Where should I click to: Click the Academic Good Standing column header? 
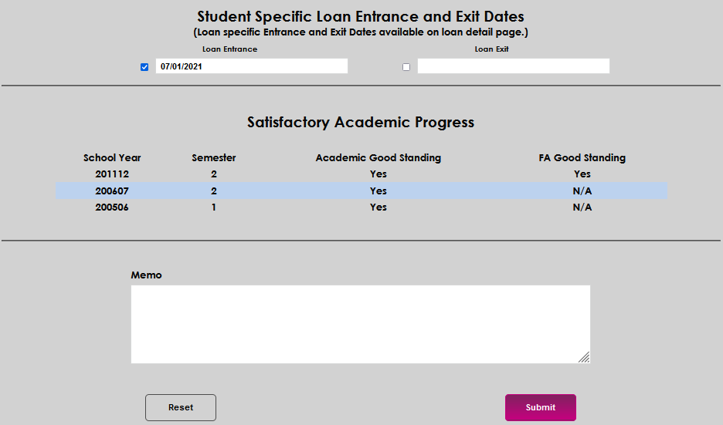pyautogui.click(x=378, y=158)
